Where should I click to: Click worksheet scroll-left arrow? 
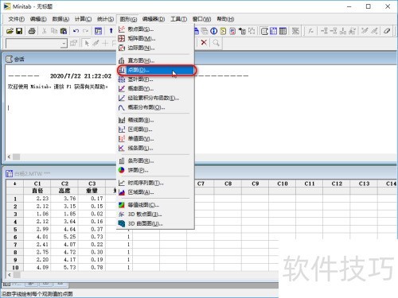(10, 275)
